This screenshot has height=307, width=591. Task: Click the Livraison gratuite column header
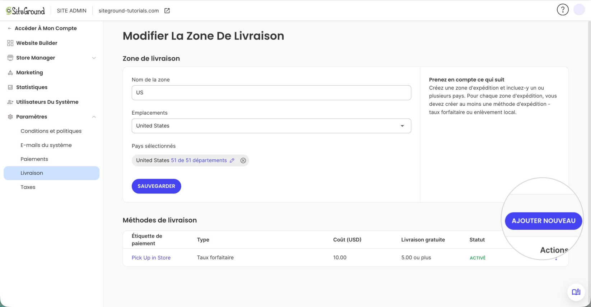point(423,240)
